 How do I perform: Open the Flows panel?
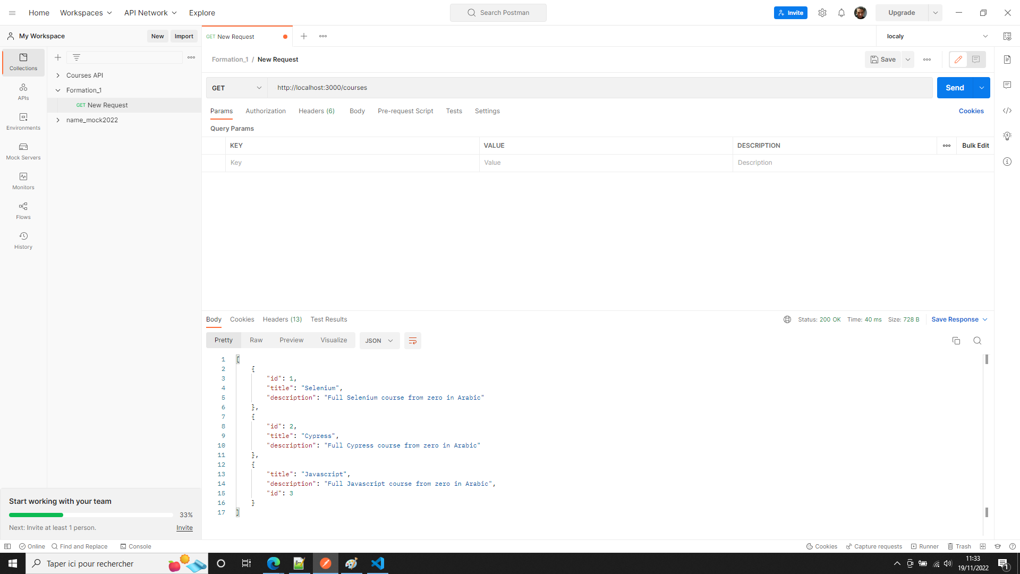click(x=23, y=210)
